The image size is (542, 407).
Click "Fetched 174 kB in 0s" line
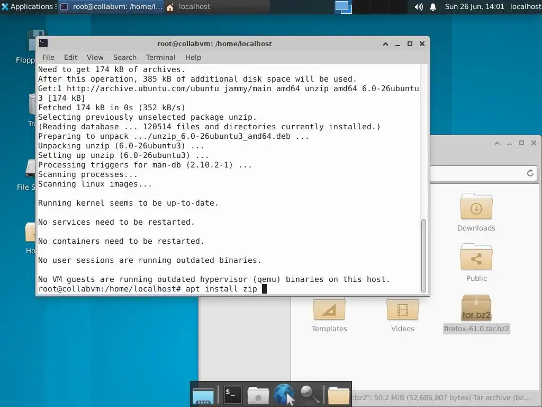point(112,107)
